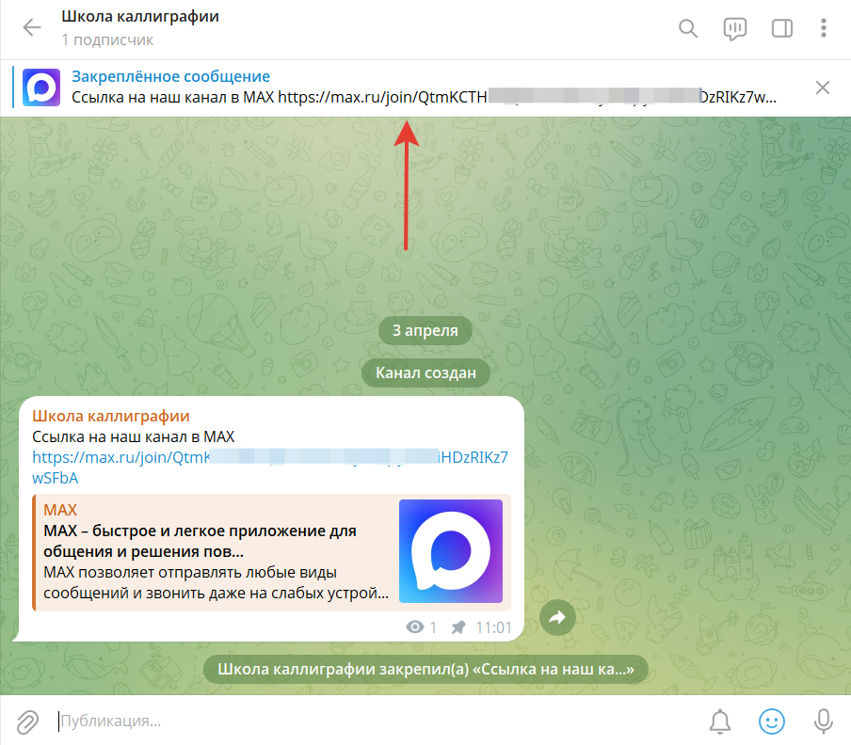Open the three-dot more options menu
This screenshot has width=851, height=745.
824,28
